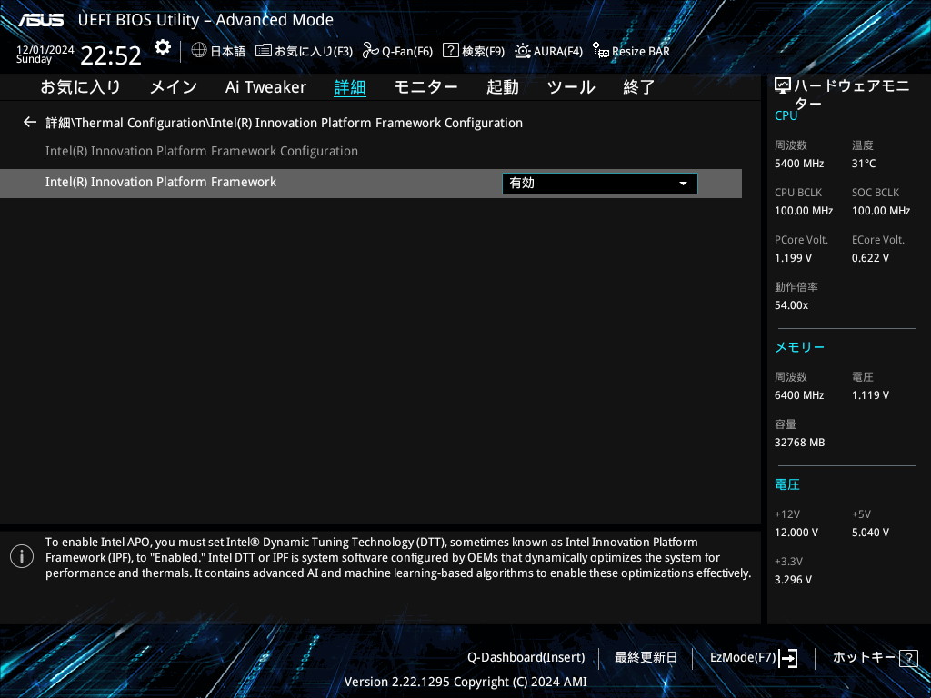The height and width of the screenshot is (698, 931).
Task: Click the 54.00x multiplier value
Action: click(791, 305)
